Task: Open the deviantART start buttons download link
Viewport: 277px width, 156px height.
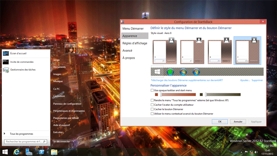Action: [x=187, y=80]
